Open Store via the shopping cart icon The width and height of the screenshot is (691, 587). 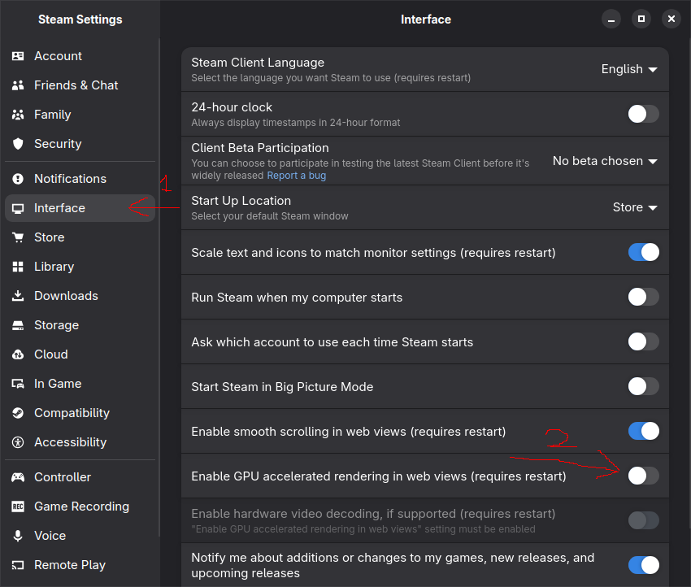coord(18,237)
